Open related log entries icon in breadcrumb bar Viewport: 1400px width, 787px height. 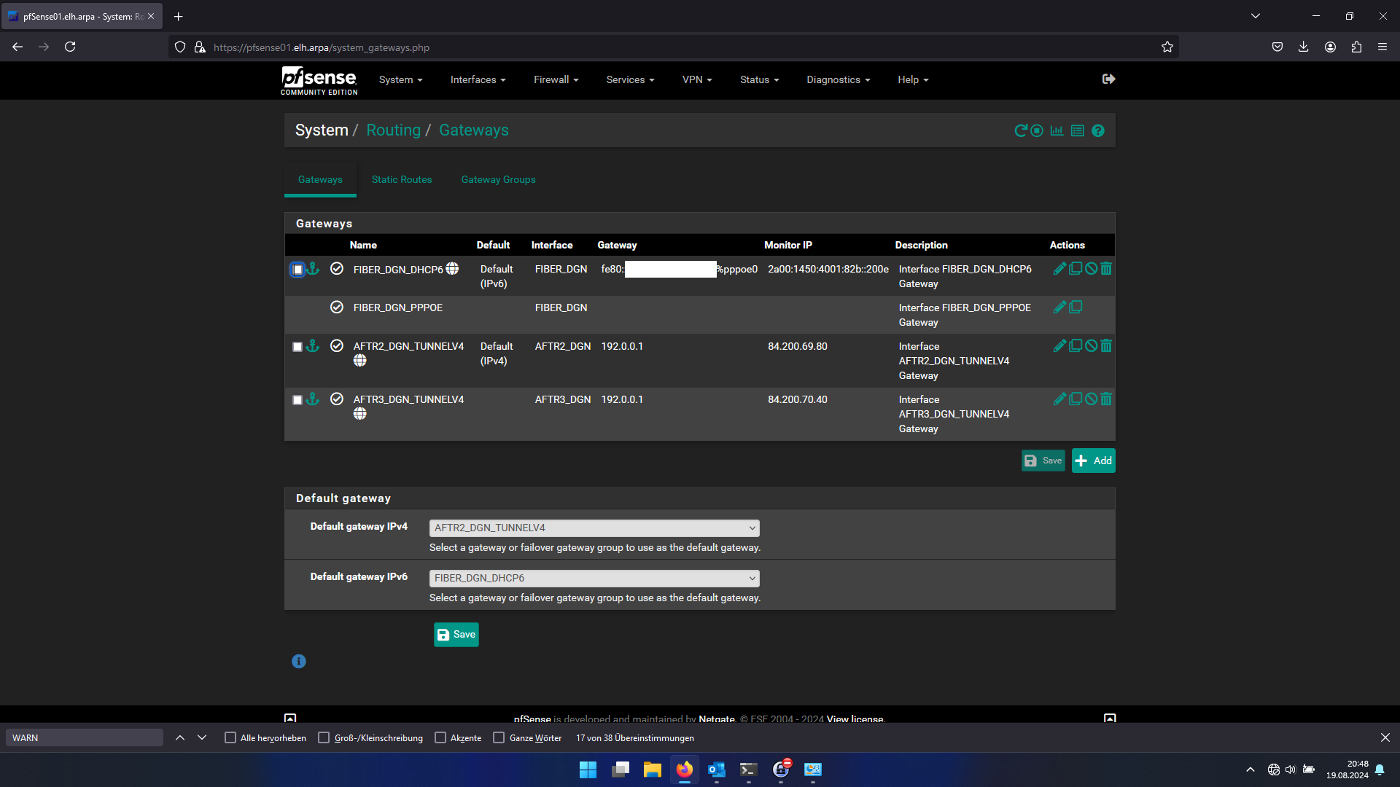click(x=1078, y=131)
